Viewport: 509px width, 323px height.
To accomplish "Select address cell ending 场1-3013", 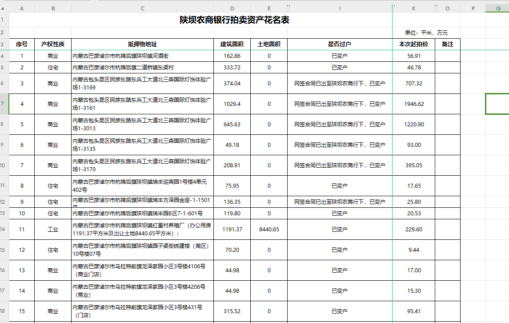I will click(143, 124).
